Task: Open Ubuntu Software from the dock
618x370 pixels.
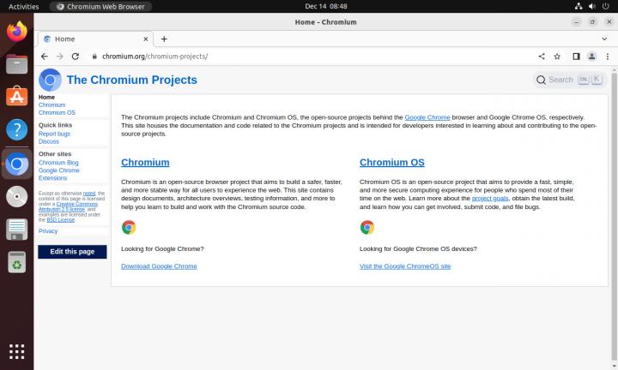Action: (x=17, y=96)
